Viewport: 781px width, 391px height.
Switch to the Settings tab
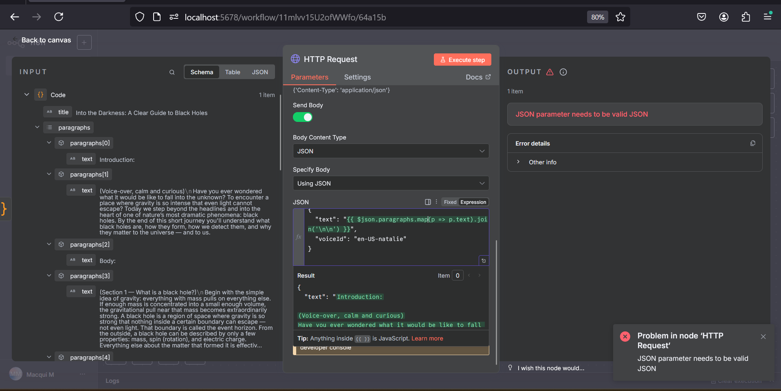coord(357,77)
